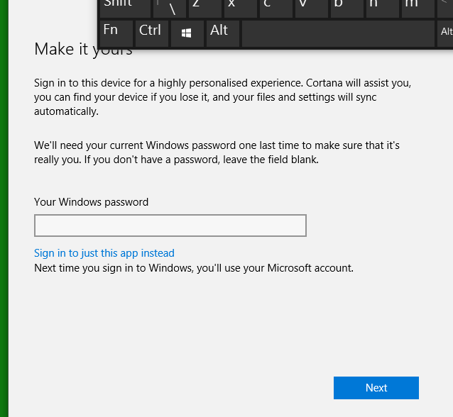Image resolution: width=453 pixels, height=417 pixels.
Task: Tap the n key on keyboard
Action: click(383, 9)
